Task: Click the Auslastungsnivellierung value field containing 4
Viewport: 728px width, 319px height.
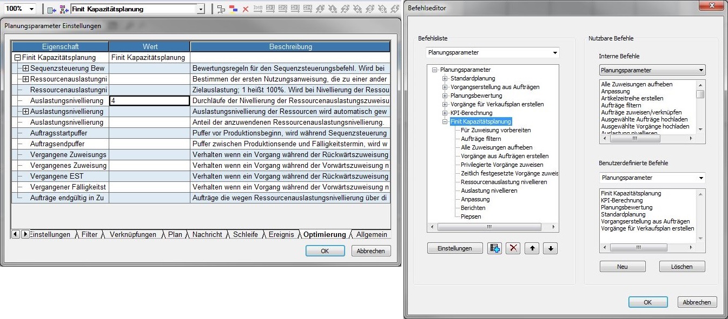Action: point(149,101)
